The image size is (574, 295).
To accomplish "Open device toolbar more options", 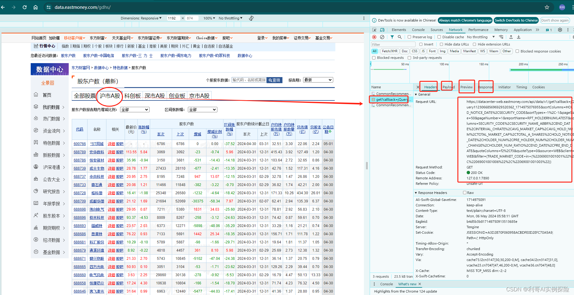I will [x=364, y=18].
